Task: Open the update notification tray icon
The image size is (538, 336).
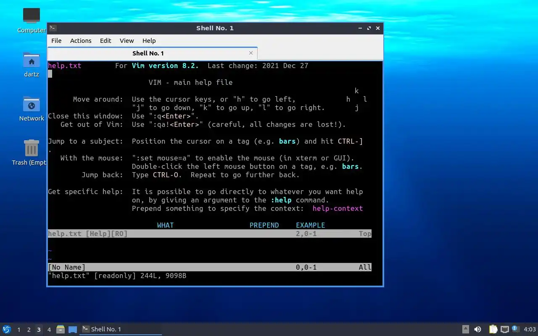Action: [516, 329]
